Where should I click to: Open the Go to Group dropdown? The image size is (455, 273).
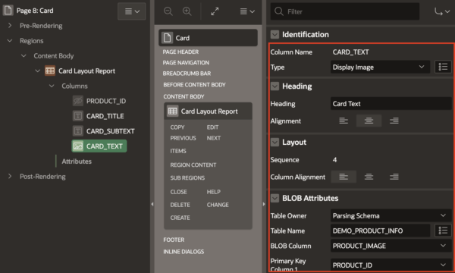442,11
